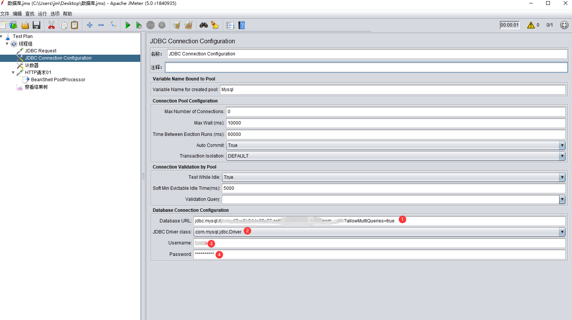
Task: Click the Max Number of Connections field
Action: coord(396,112)
